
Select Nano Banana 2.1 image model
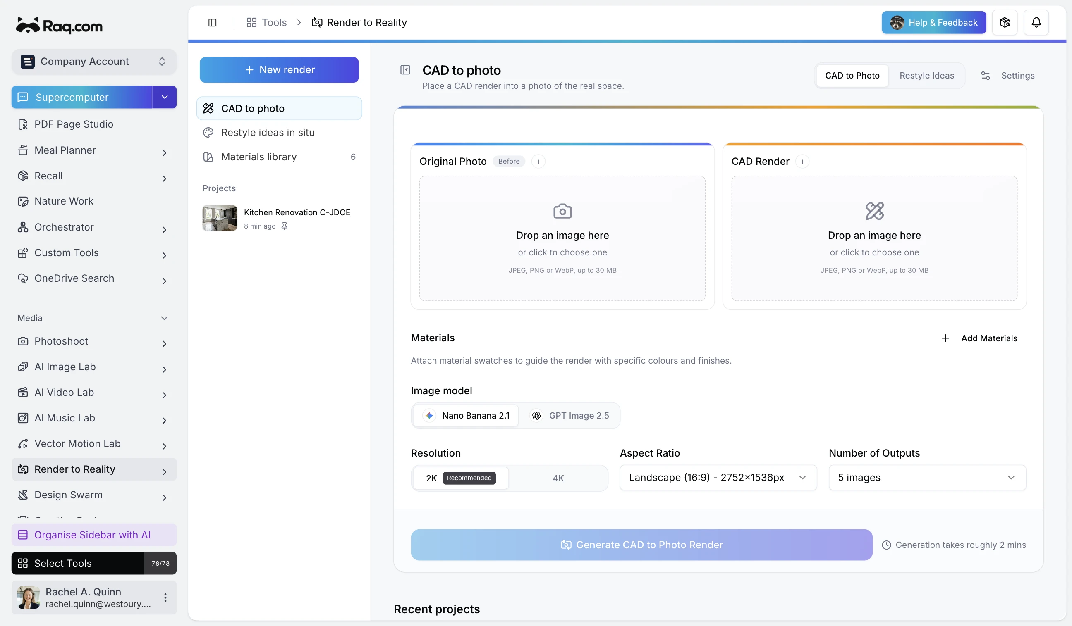[466, 416]
